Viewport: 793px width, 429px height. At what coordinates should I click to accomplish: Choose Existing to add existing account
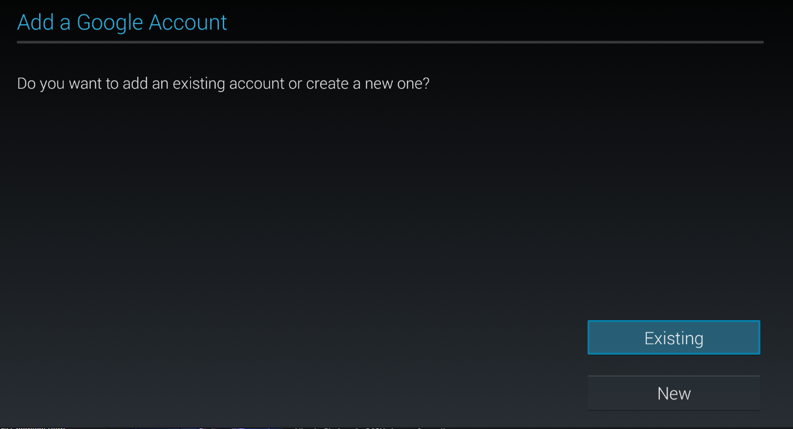coord(673,338)
